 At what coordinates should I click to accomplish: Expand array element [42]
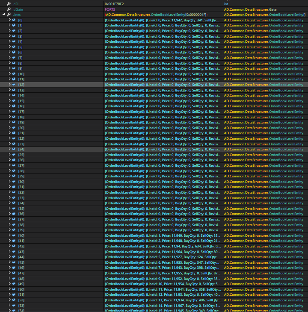click(10, 246)
